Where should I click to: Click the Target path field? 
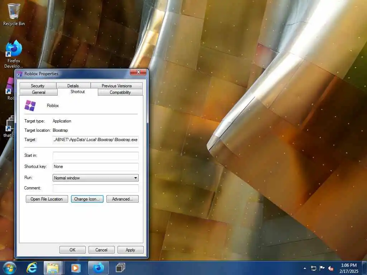coord(96,140)
